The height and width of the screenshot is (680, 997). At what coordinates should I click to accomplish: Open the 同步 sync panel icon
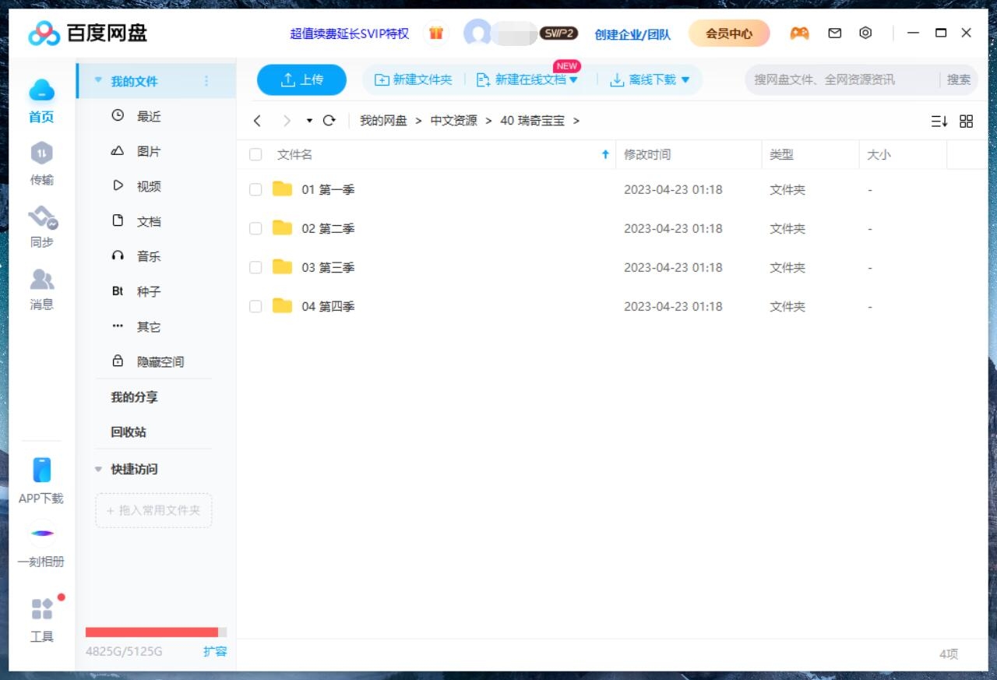tap(42, 226)
